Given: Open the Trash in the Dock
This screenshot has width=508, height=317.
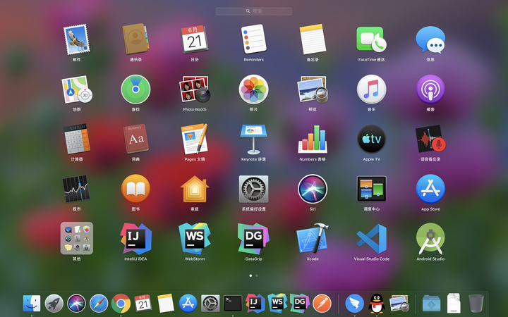Looking at the screenshot, I should point(476,304).
